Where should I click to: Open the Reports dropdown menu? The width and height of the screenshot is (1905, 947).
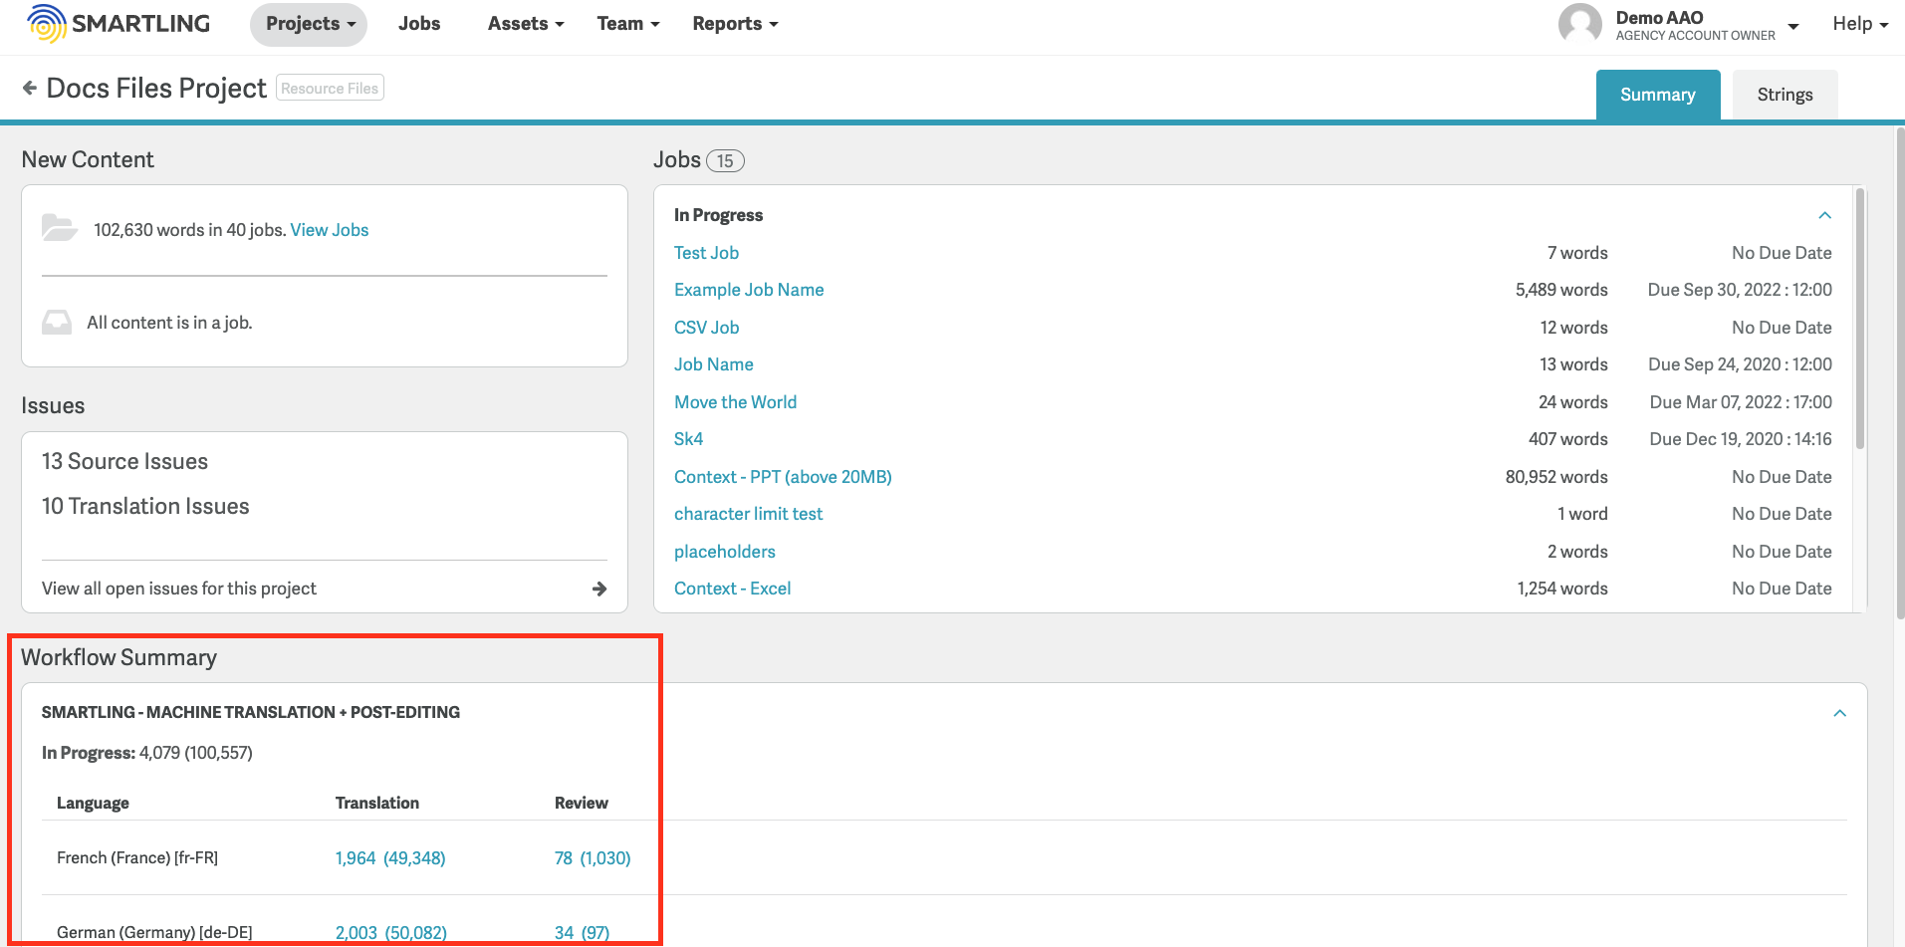(x=735, y=24)
